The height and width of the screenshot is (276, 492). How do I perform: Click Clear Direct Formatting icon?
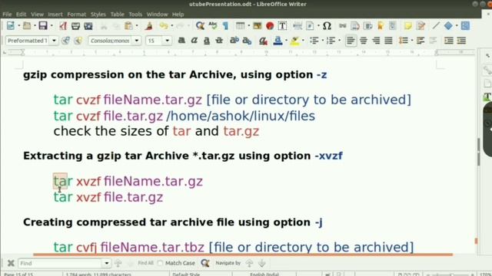pyautogui.click(x=263, y=41)
